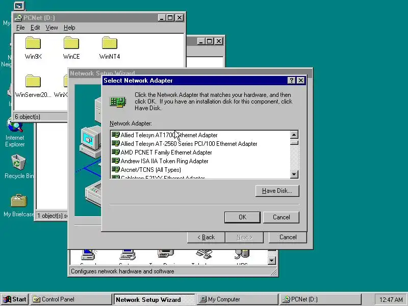Select "Andrew ISA IIA Token Ring Adapter" text

(x=164, y=161)
